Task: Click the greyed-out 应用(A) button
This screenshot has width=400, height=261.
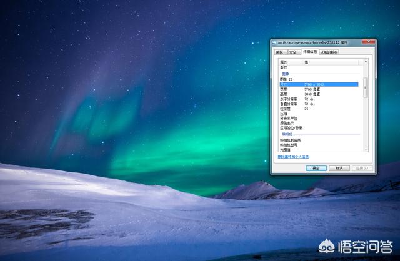Action: pos(362,168)
